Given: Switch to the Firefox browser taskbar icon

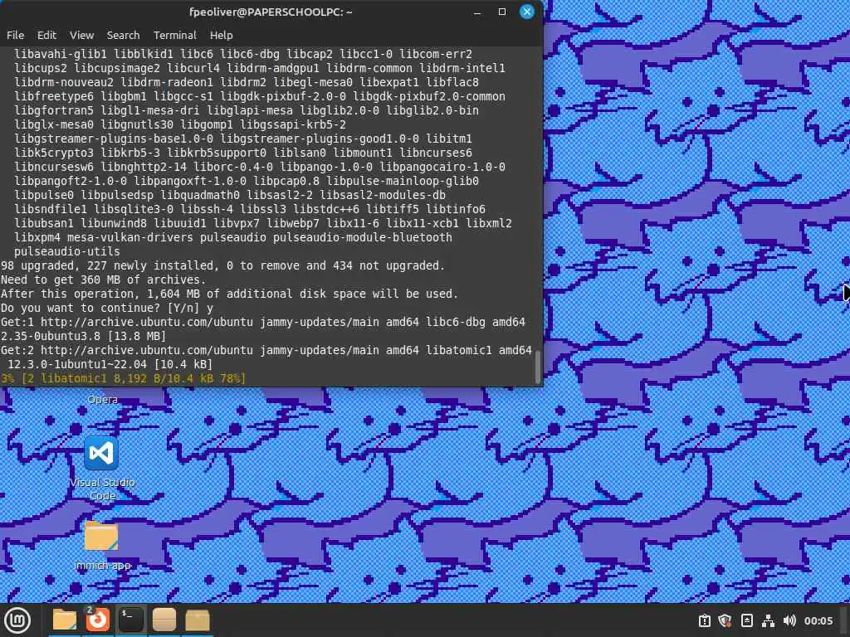Looking at the screenshot, I should pyautogui.click(x=98, y=620).
